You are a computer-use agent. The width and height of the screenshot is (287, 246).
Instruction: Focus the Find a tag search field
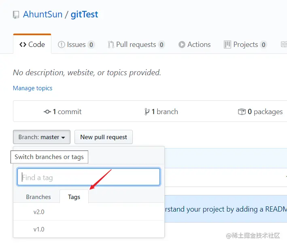(x=89, y=177)
